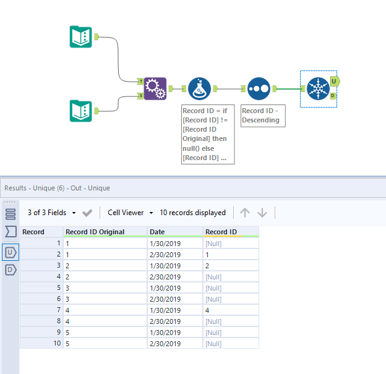Switch results to Duplicates D output
The height and width of the screenshot is (374, 386).
pos(11,270)
